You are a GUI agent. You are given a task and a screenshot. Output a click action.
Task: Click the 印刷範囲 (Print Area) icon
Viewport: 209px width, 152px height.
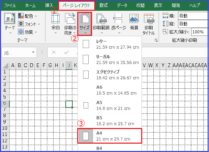(x=101, y=18)
